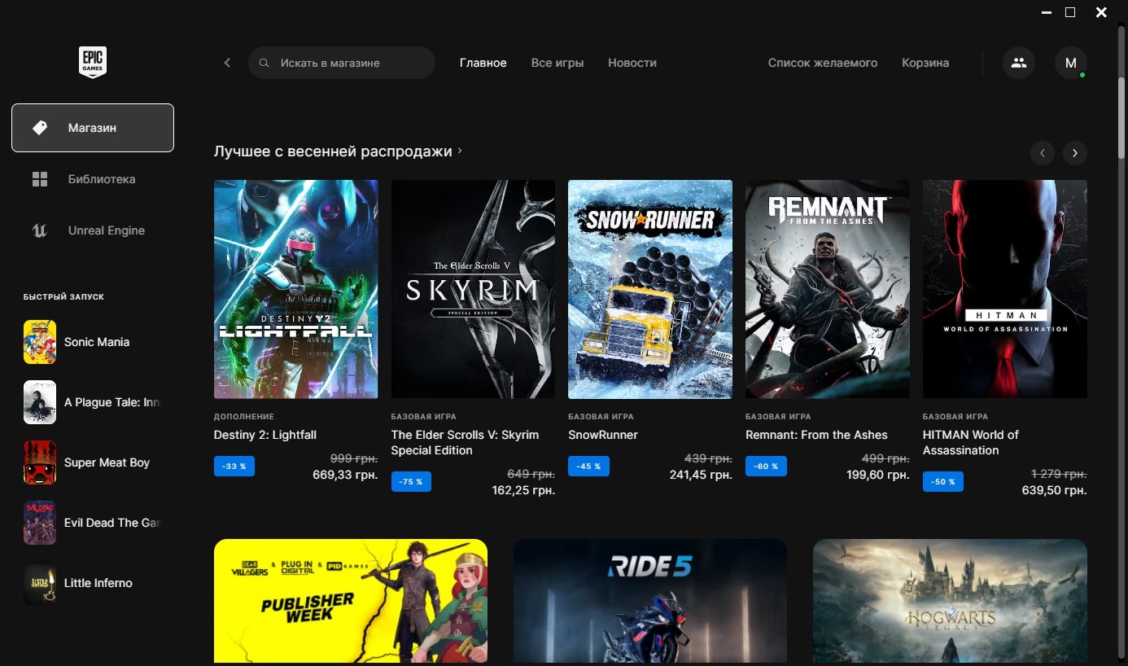The width and height of the screenshot is (1128, 666).
Task: Switch to the Новости tab
Action: (632, 63)
